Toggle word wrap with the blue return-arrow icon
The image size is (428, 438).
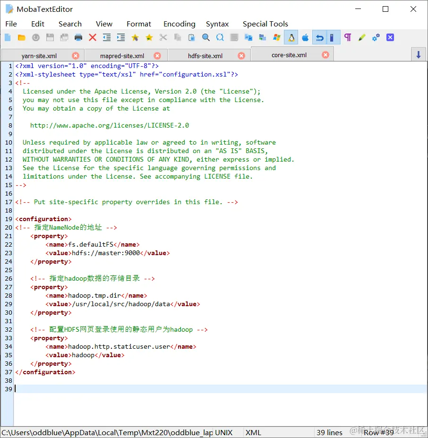point(320,37)
